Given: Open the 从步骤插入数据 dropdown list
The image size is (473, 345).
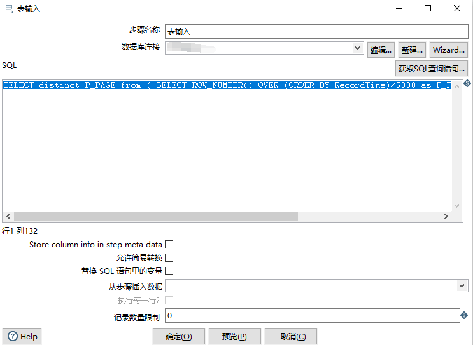Looking at the screenshot, I should coord(462,287).
